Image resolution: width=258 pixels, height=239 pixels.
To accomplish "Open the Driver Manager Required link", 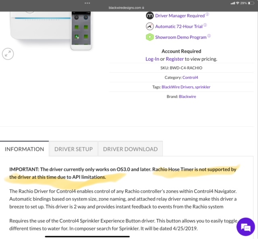I will pos(180,16).
